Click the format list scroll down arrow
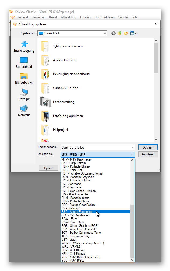 click(x=132, y=260)
